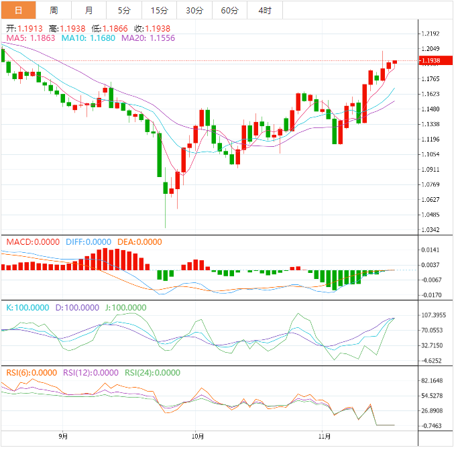This screenshot has width=458, height=452.
Task: Select the 4时 timeframe tab
Action: point(264,10)
